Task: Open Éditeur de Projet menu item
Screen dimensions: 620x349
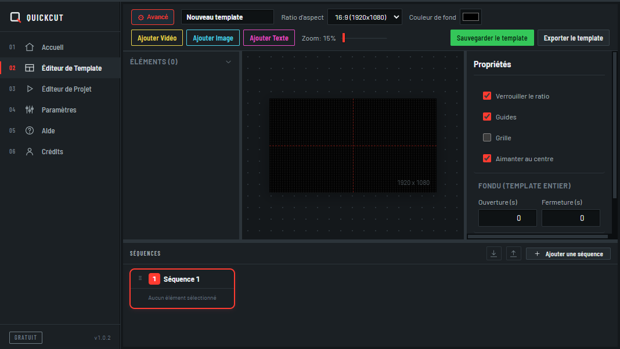Action: (x=60, y=89)
